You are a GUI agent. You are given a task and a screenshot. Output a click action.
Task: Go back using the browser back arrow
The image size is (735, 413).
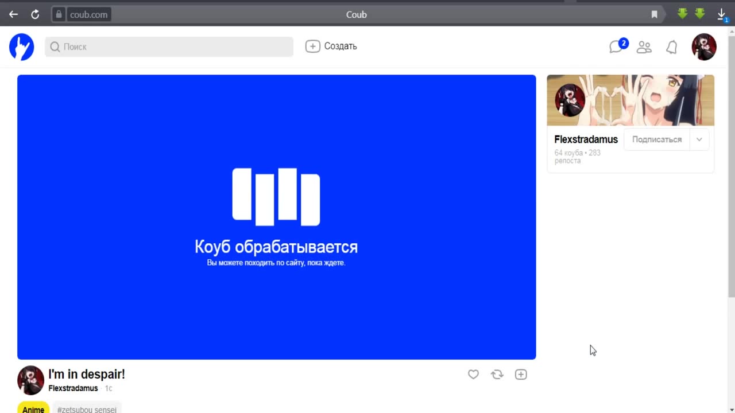[x=13, y=14]
